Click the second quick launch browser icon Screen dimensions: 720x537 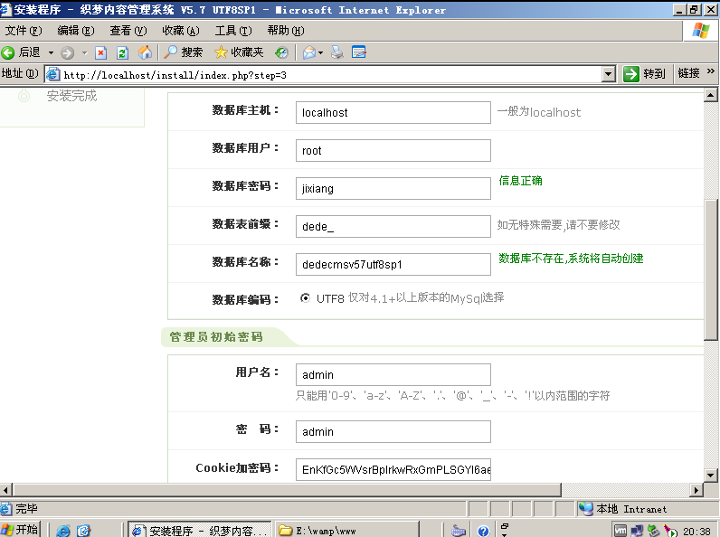coord(83,531)
